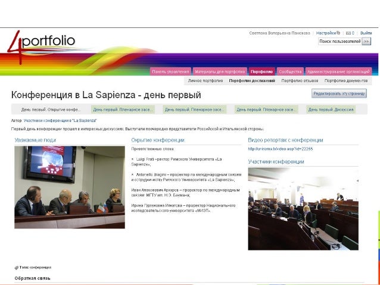Click the Настройки link

326,33
